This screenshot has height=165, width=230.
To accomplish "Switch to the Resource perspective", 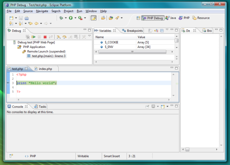I will click(x=201, y=18).
